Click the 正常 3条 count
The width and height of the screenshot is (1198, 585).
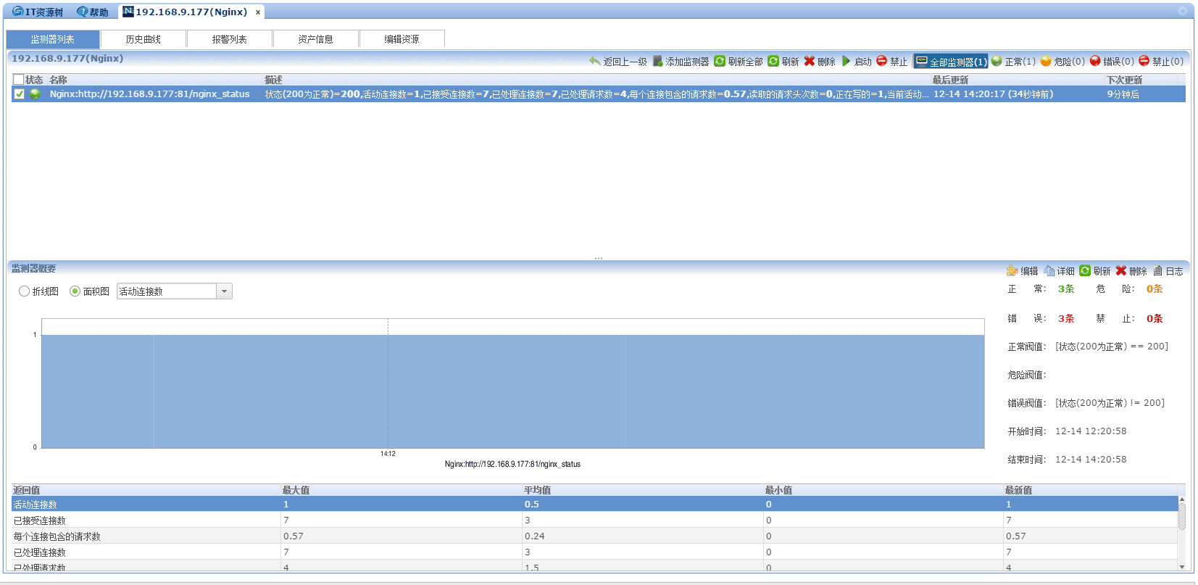click(x=1065, y=289)
